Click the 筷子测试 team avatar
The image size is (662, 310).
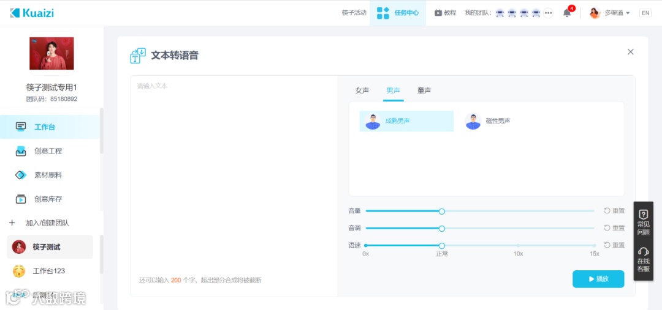19,247
